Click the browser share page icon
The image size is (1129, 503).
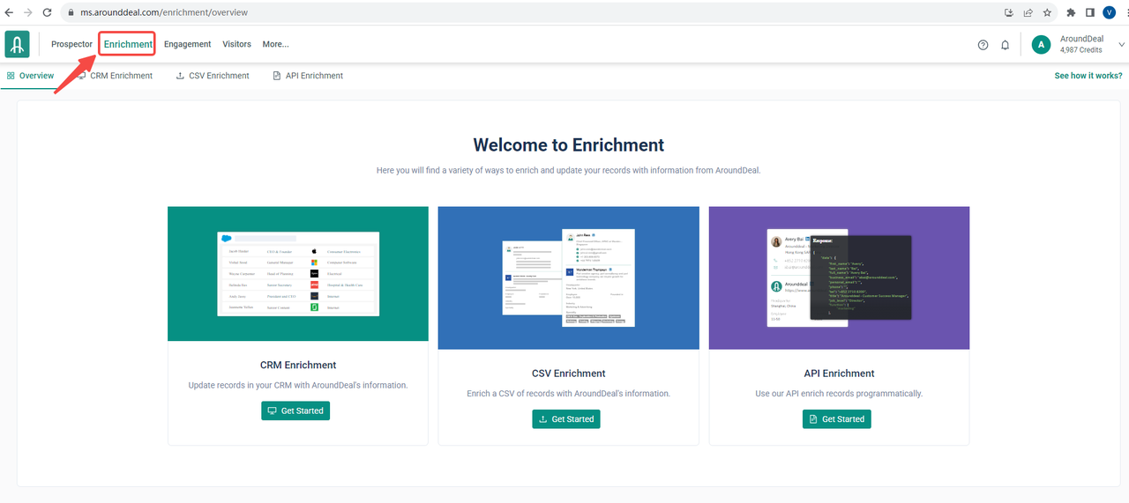[x=1028, y=12]
